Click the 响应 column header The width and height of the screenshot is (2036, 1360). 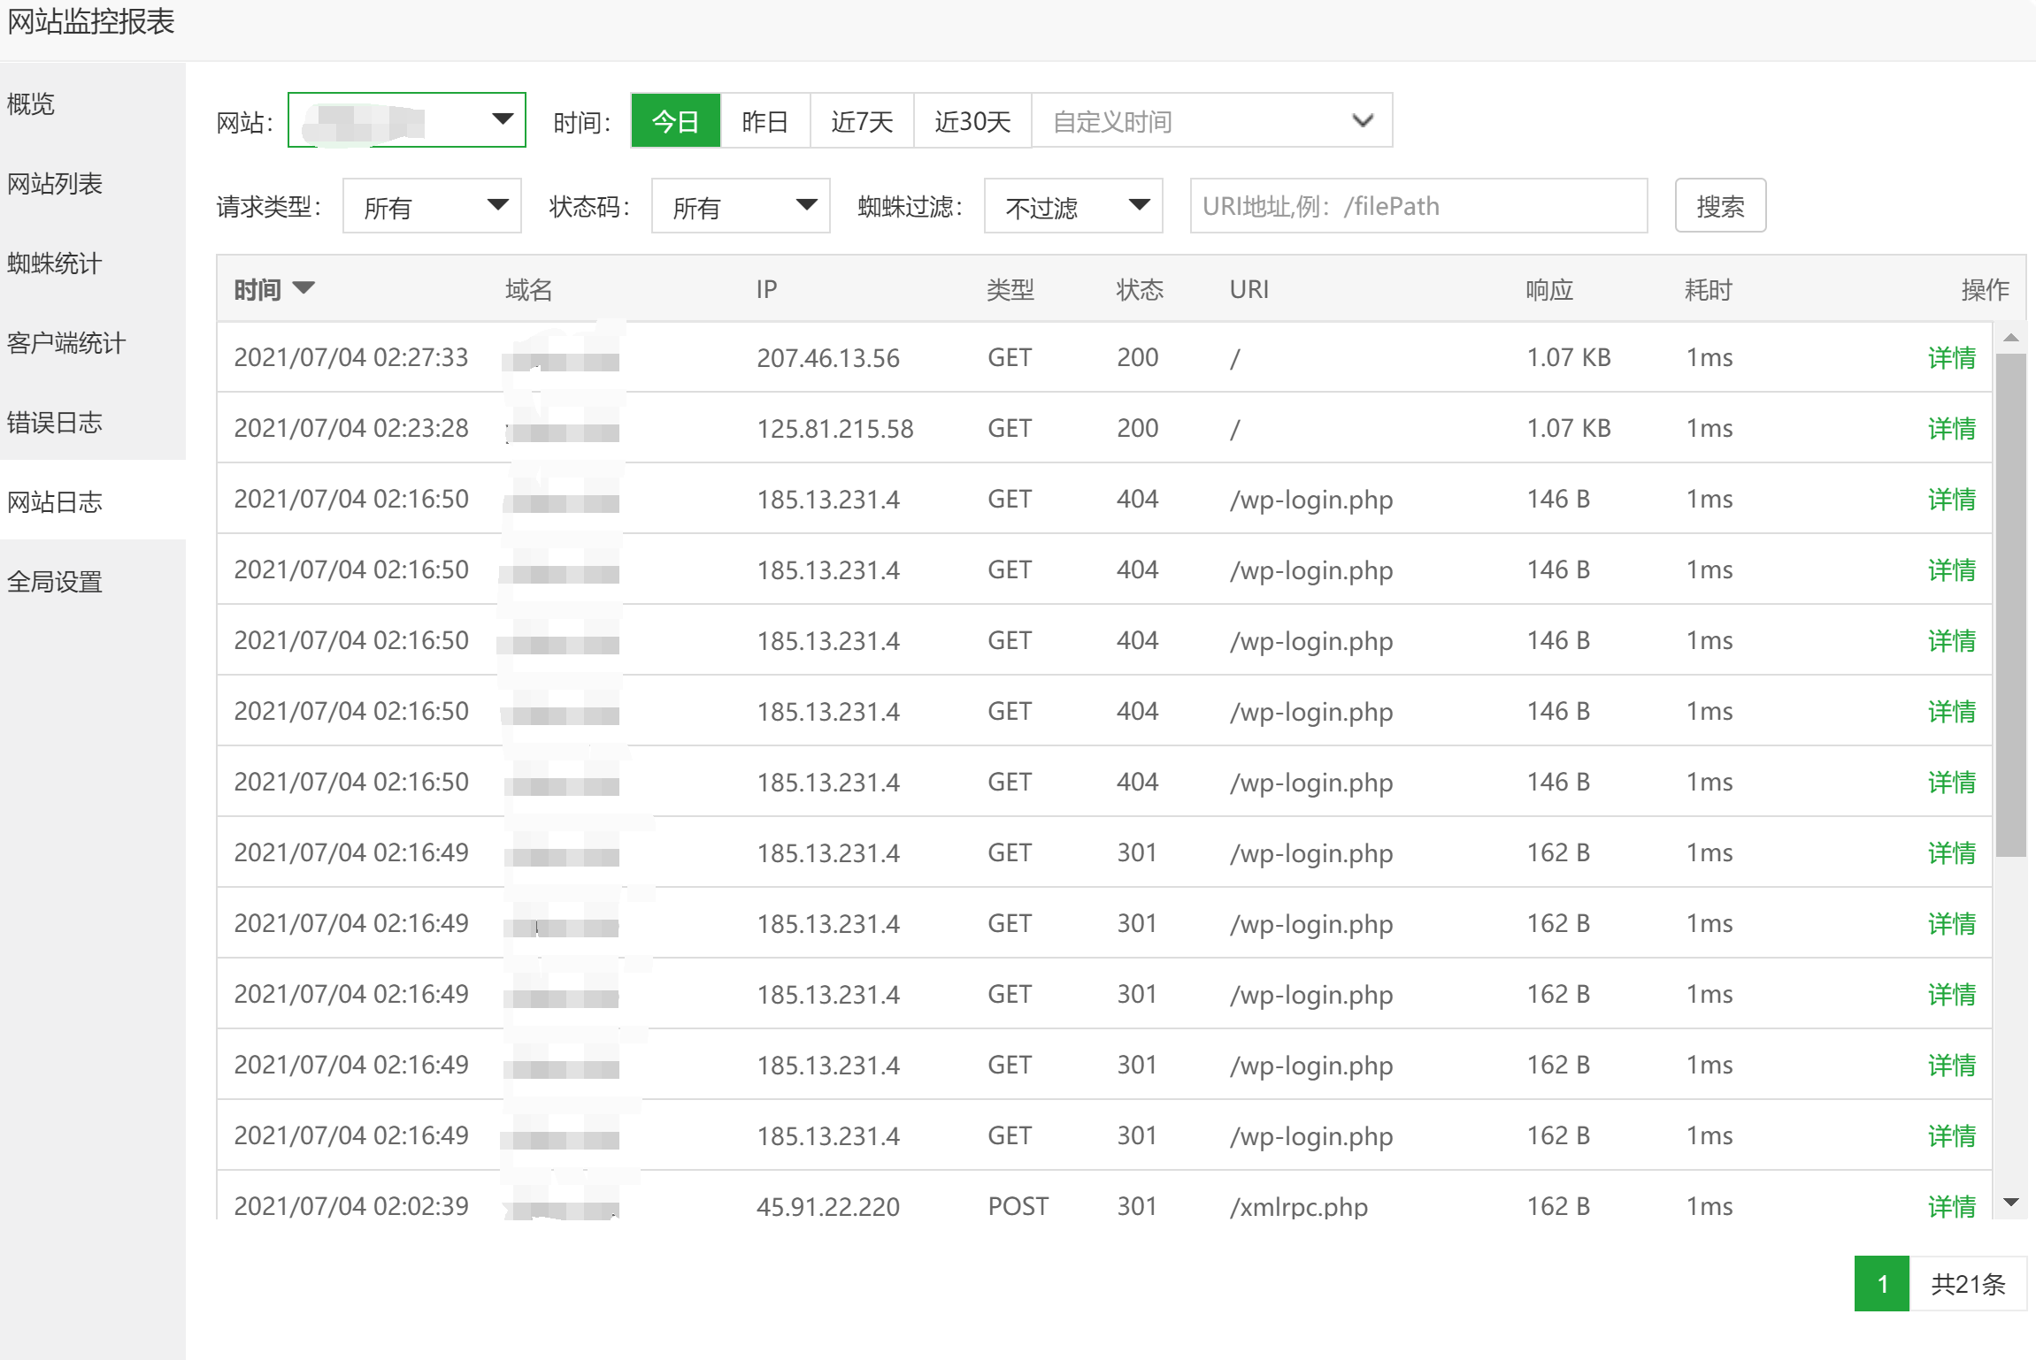(1549, 289)
